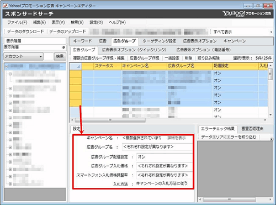Switch to the 審査否認理由 tab
Viewport: 276px width, 205px height.
coord(252,129)
